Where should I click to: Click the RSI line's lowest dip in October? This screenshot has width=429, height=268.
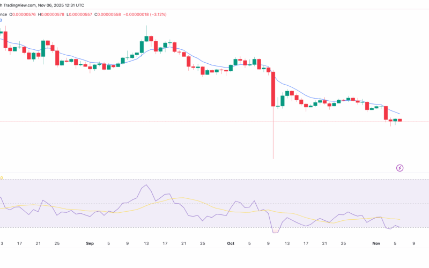275,232
